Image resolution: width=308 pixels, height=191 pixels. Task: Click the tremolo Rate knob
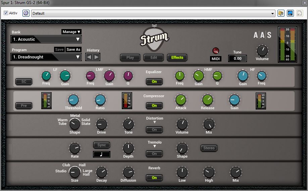(75, 148)
